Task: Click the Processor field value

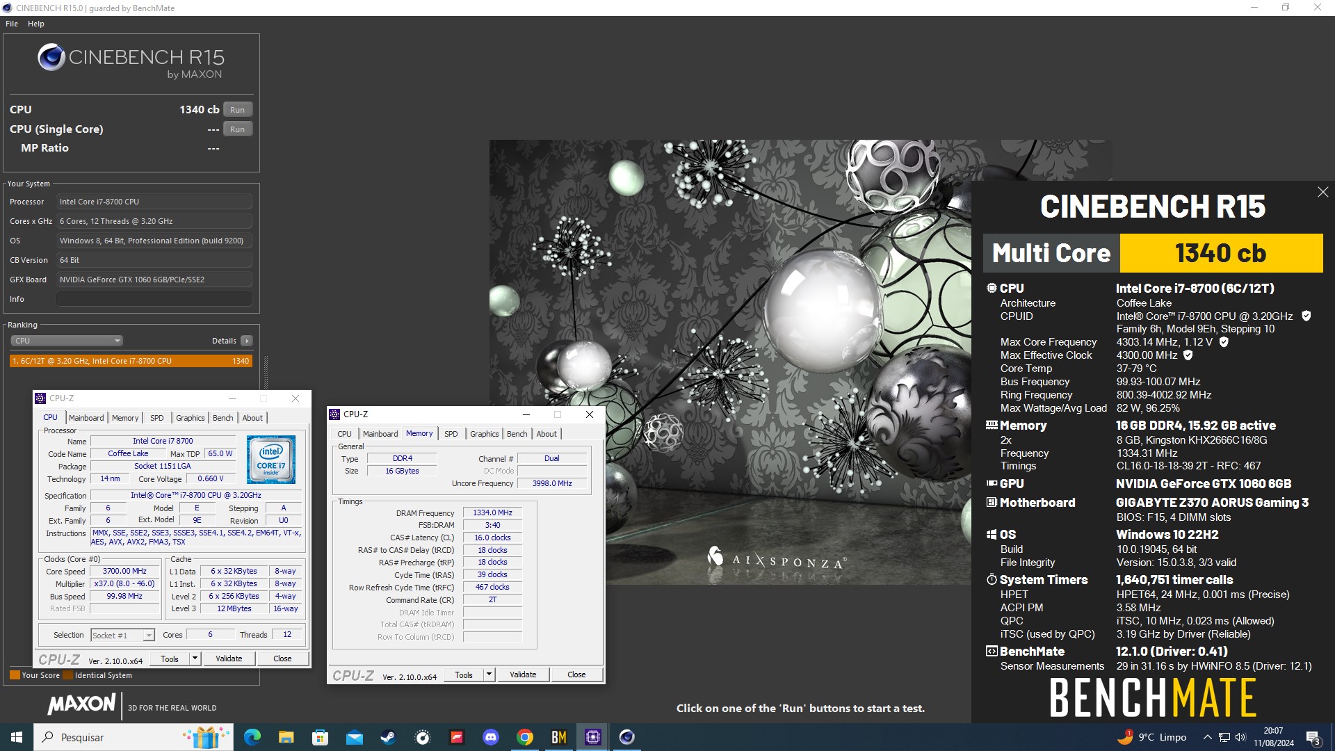Action: pyautogui.click(x=154, y=202)
